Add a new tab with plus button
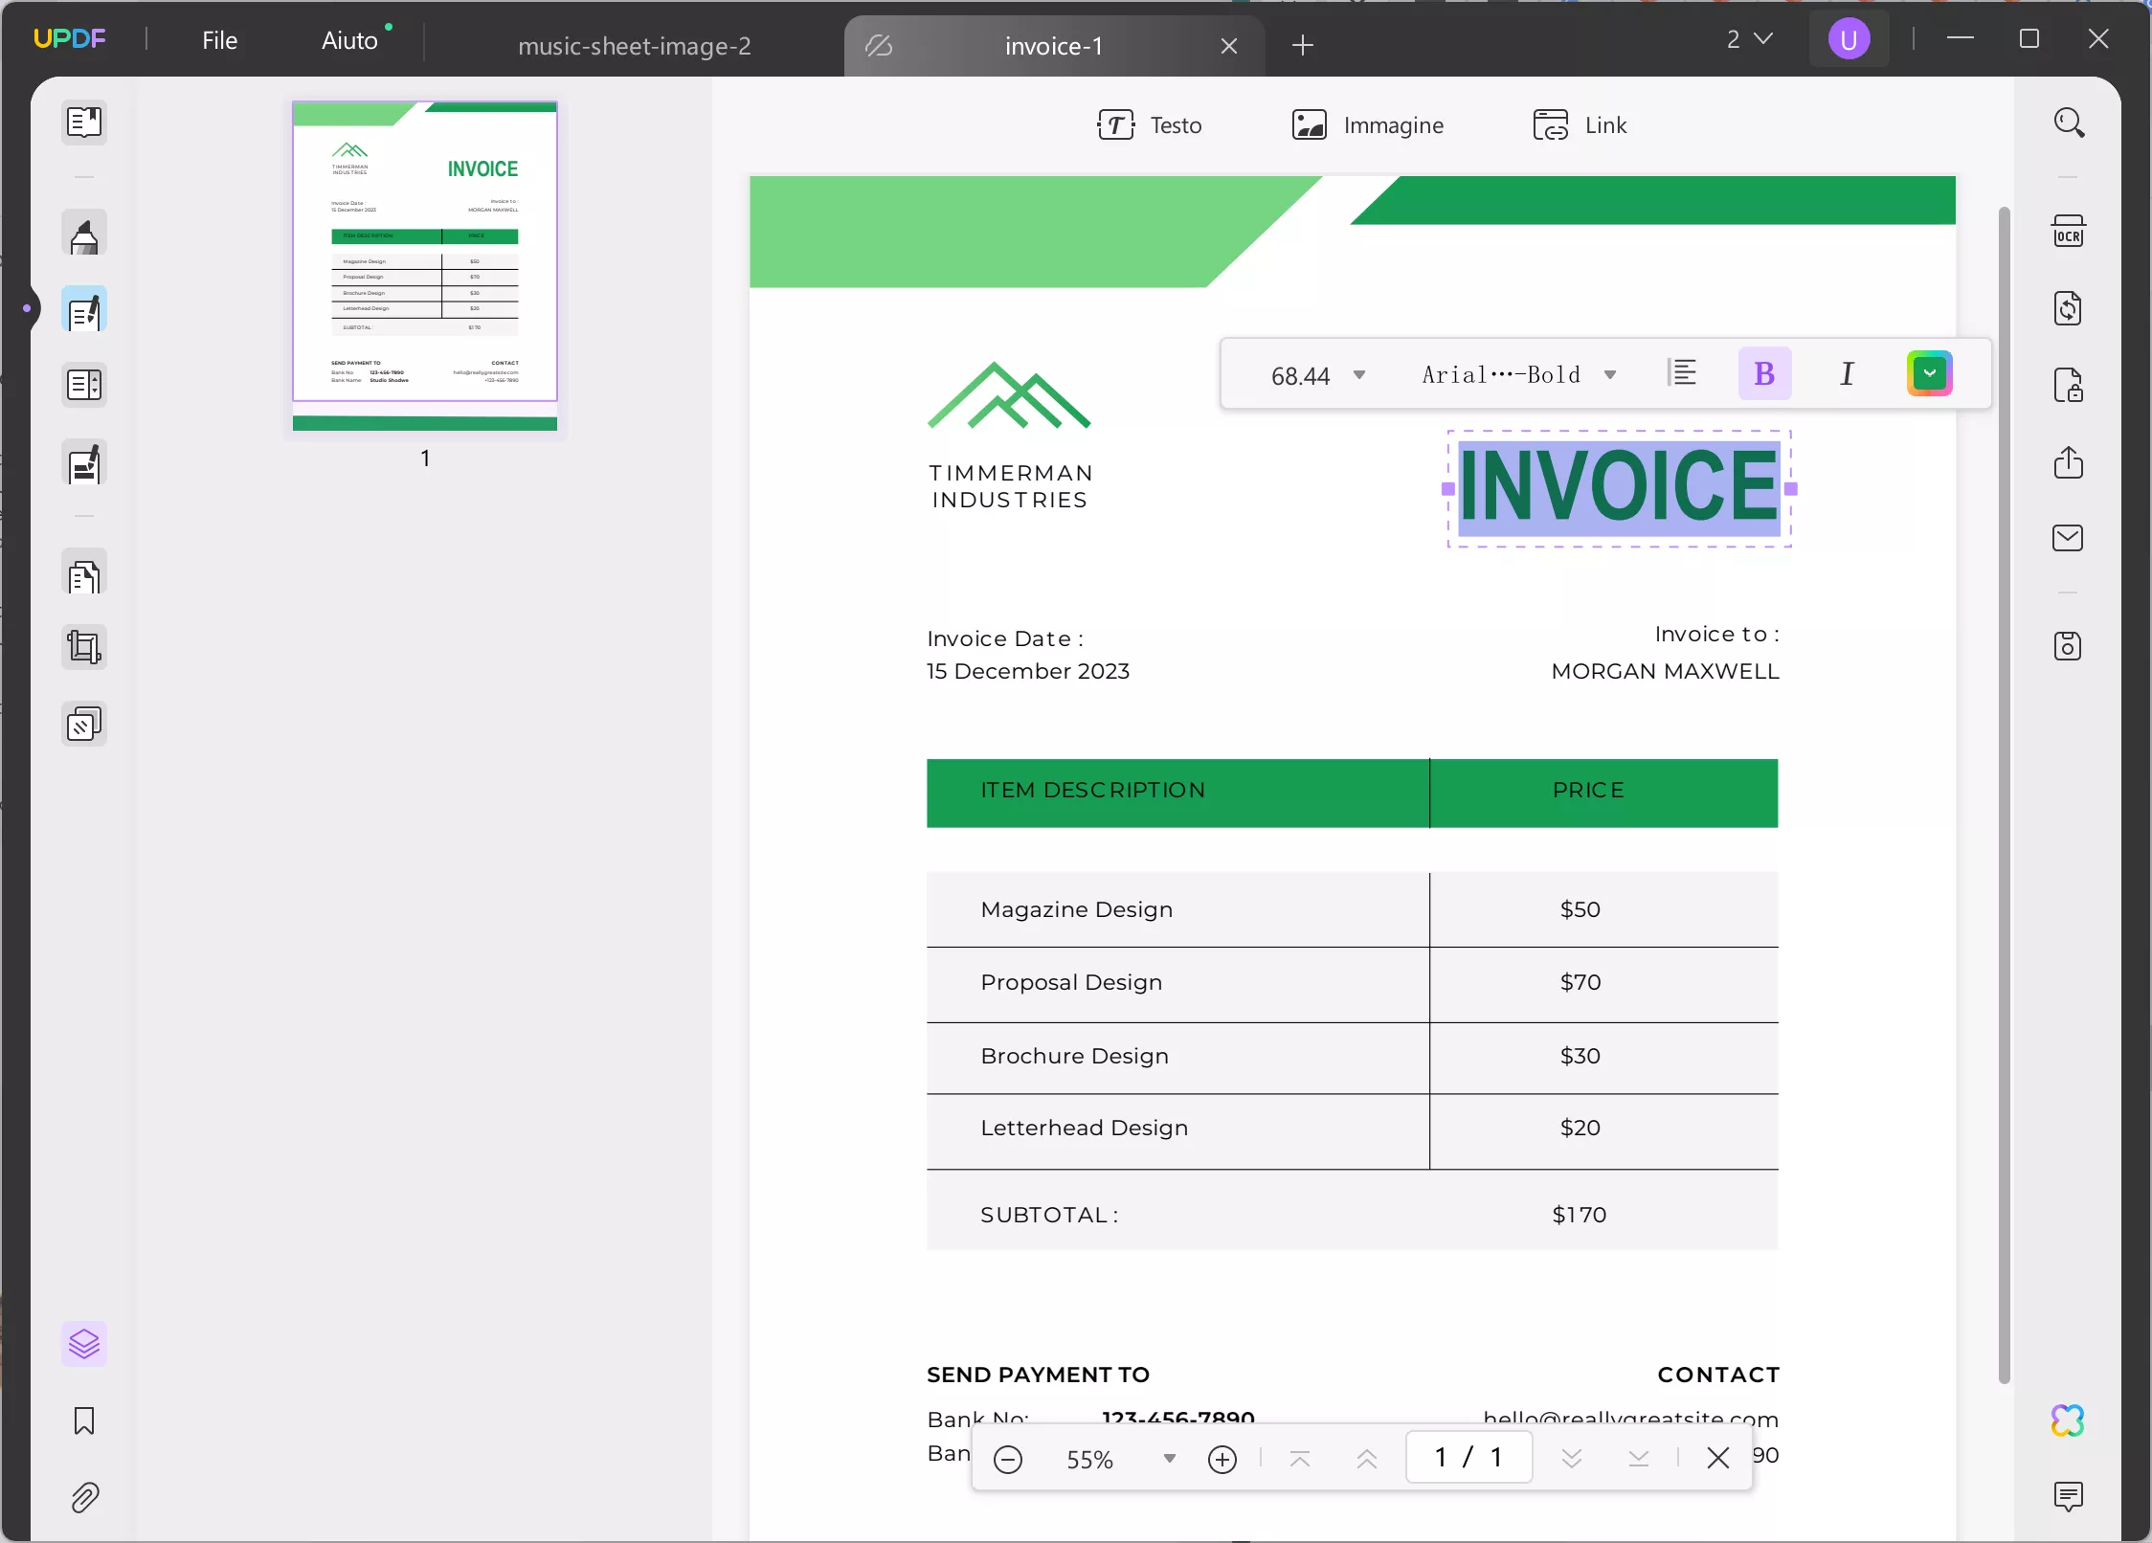 click(1302, 45)
